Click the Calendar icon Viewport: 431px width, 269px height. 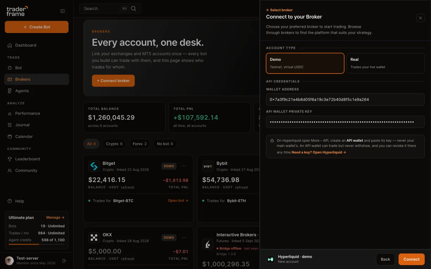10,136
